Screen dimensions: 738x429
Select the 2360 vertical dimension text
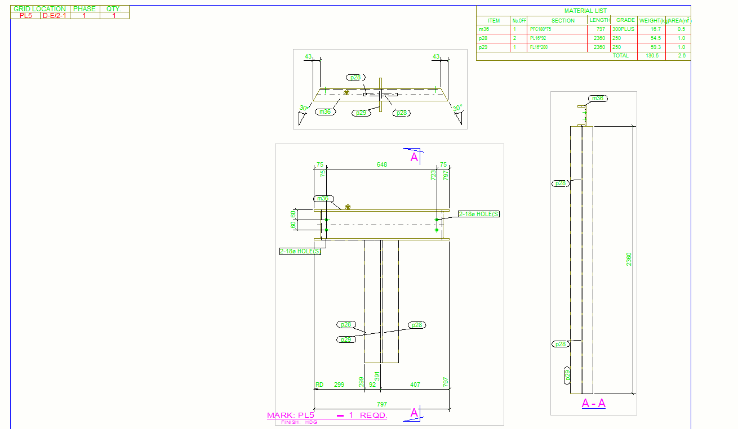[x=629, y=260]
